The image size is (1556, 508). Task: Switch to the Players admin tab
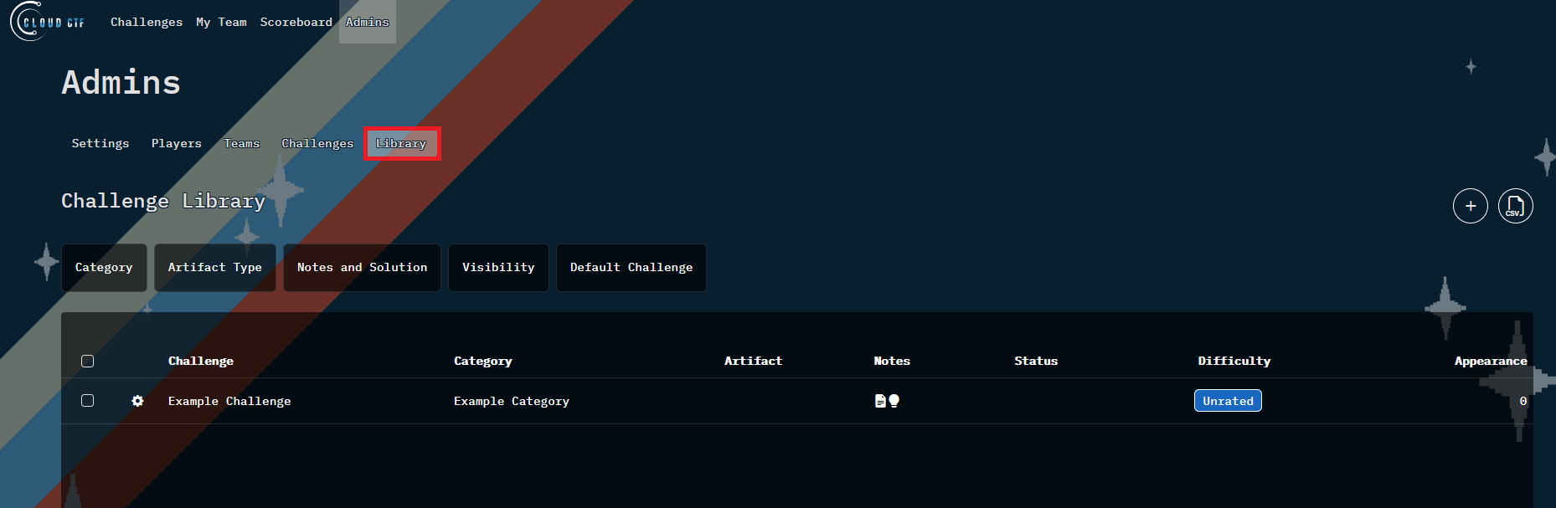177,143
